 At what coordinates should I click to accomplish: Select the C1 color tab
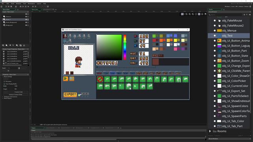155,56
